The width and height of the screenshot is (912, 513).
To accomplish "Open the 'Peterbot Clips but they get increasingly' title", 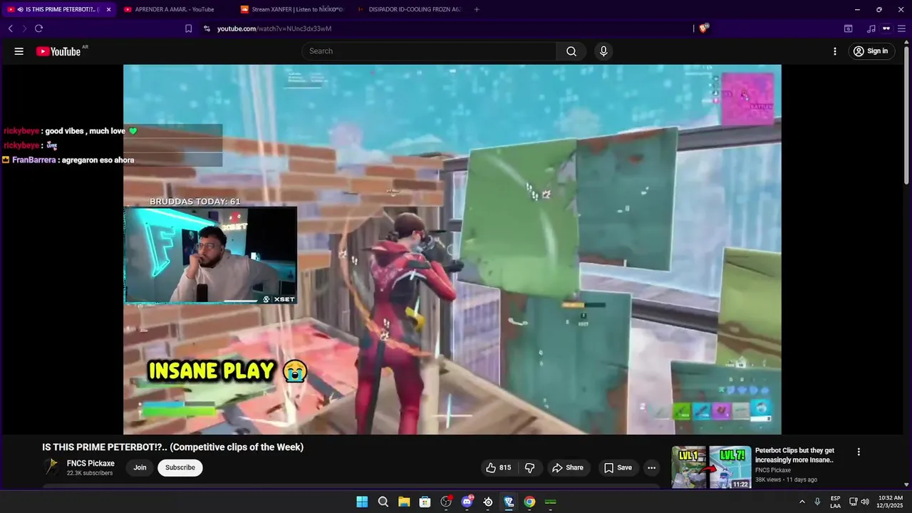I will coord(794,455).
